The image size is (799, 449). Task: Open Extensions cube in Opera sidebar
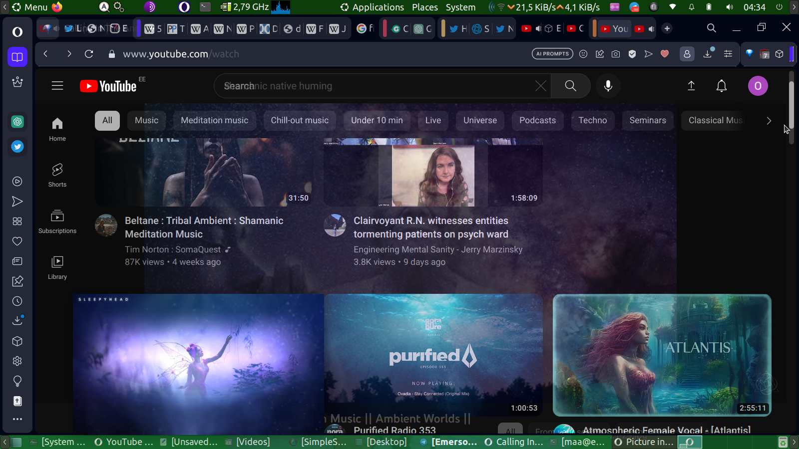tap(17, 341)
